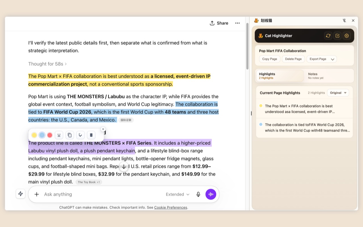This screenshot has height=227, width=363.
Task: Expand the Export Page dropdown
Action: pyautogui.click(x=322, y=59)
